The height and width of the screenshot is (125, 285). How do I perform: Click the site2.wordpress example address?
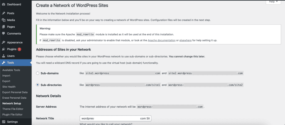[x=205, y=73]
